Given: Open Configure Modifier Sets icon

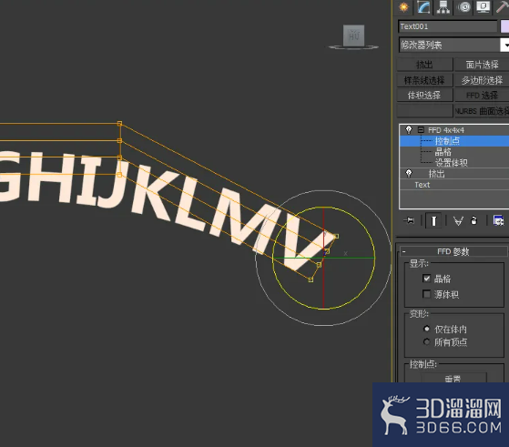Looking at the screenshot, I should pyautogui.click(x=498, y=221).
